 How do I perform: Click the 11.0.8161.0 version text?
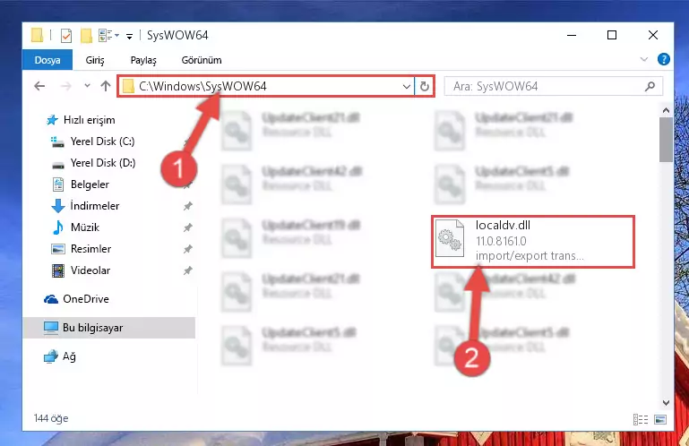501,241
